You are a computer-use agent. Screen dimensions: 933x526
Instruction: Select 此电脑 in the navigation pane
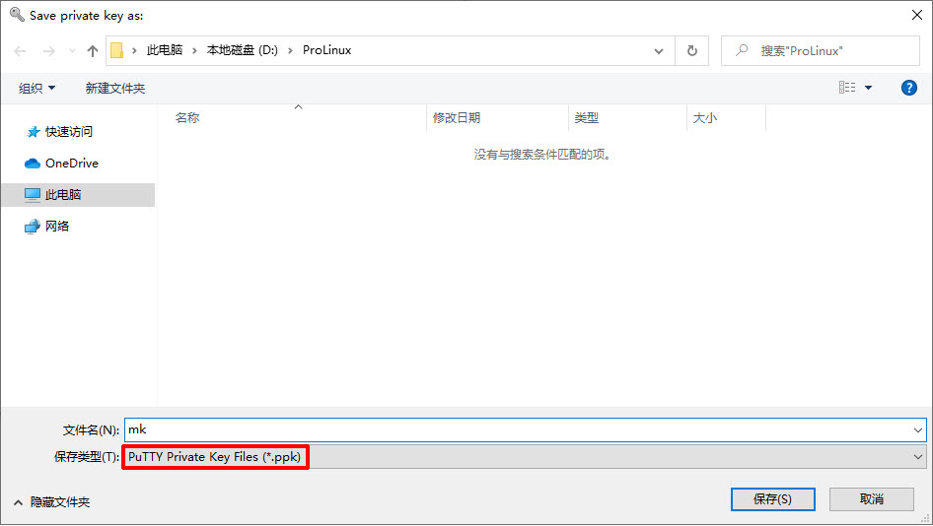tap(63, 195)
